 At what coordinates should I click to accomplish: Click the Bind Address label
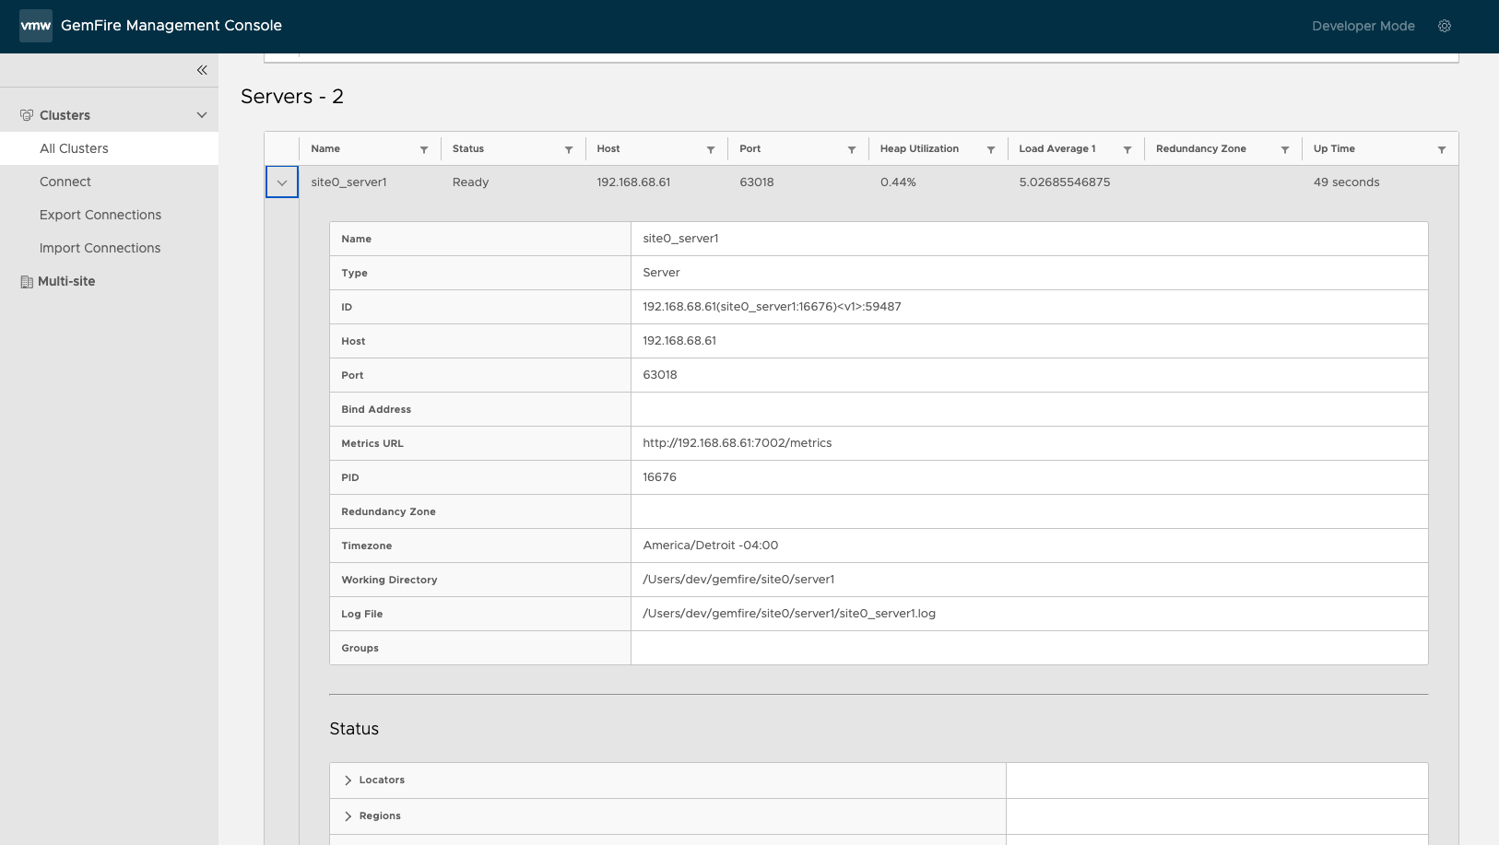point(376,409)
